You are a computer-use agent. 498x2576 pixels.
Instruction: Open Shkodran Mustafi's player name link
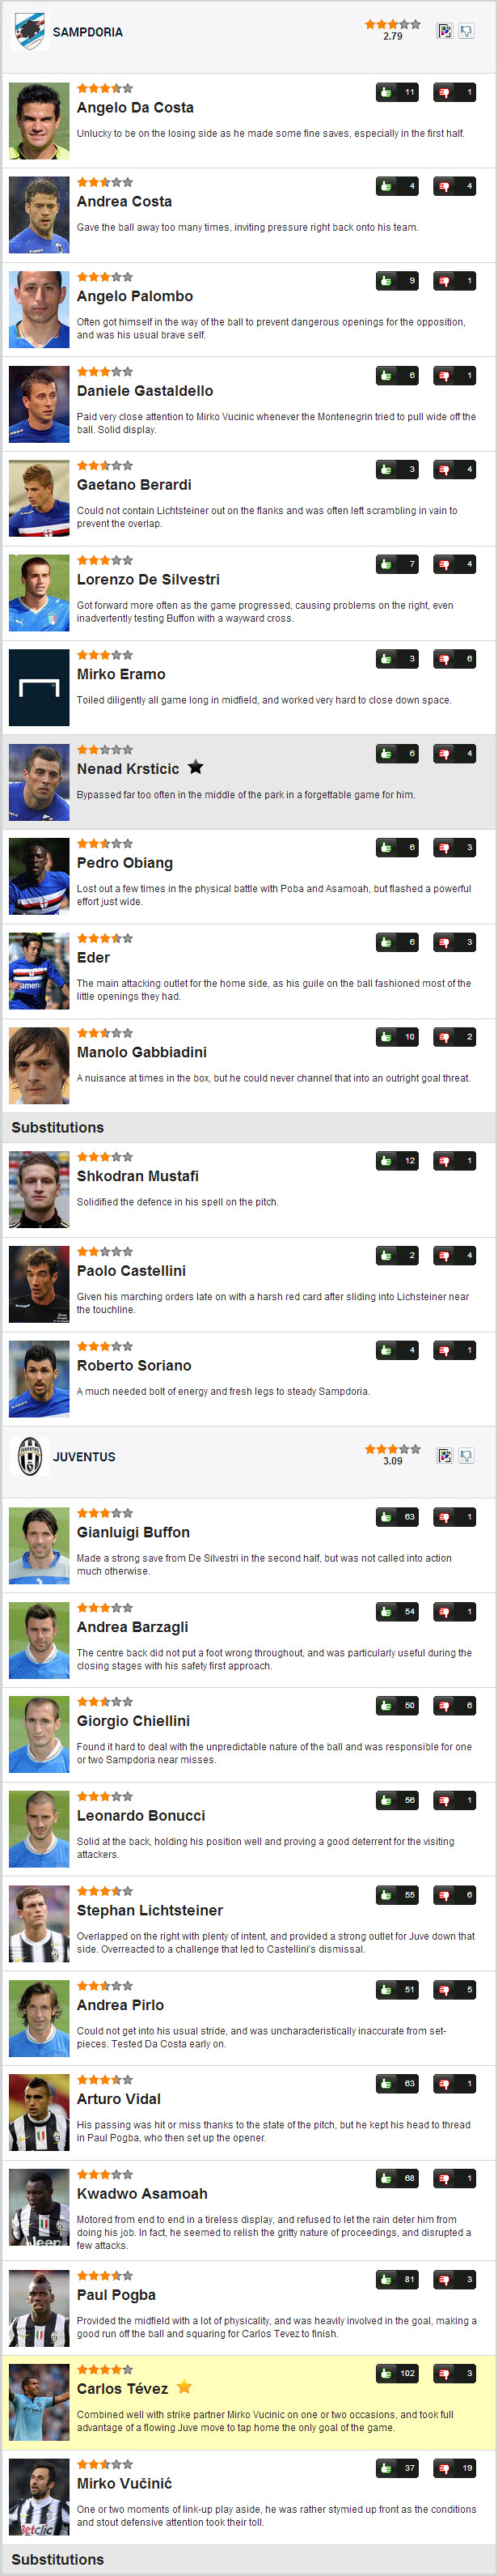[x=137, y=1176]
